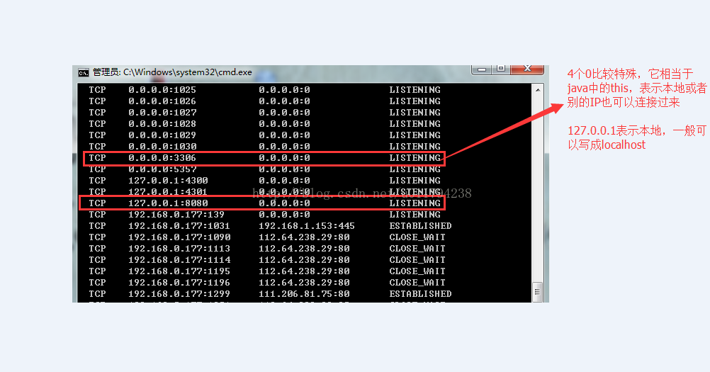Select local address 192.168.0.177:1114
Image resolution: width=710 pixels, height=372 pixels.
[179, 259]
